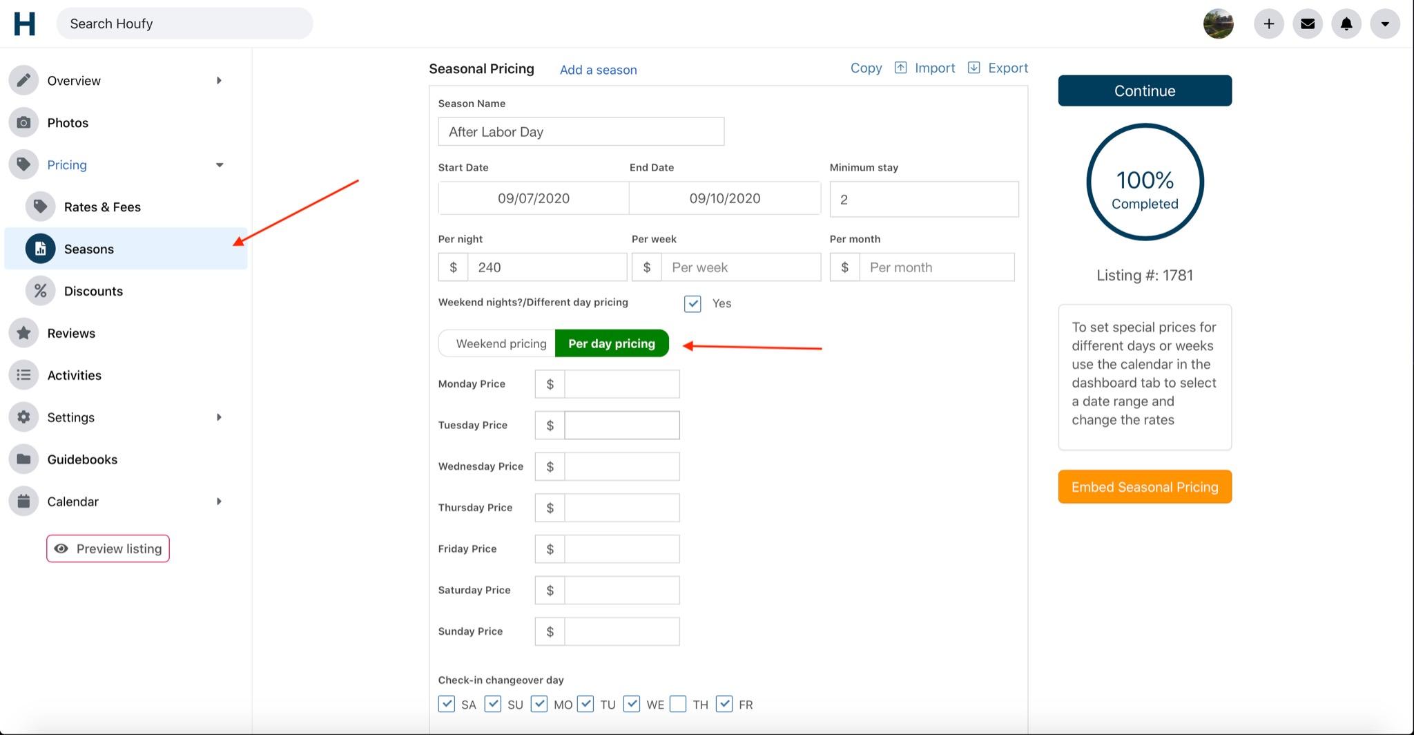Click the Discounts percent icon
Viewport: 1414px width, 735px height.
point(39,291)
